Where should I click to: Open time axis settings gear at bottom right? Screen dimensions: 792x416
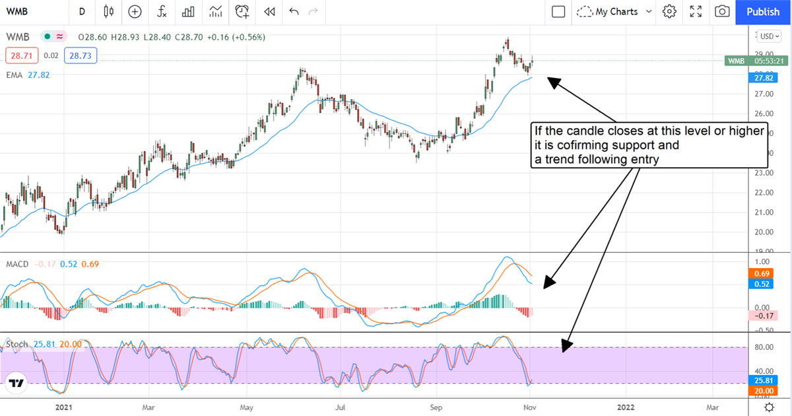[769, 407]
